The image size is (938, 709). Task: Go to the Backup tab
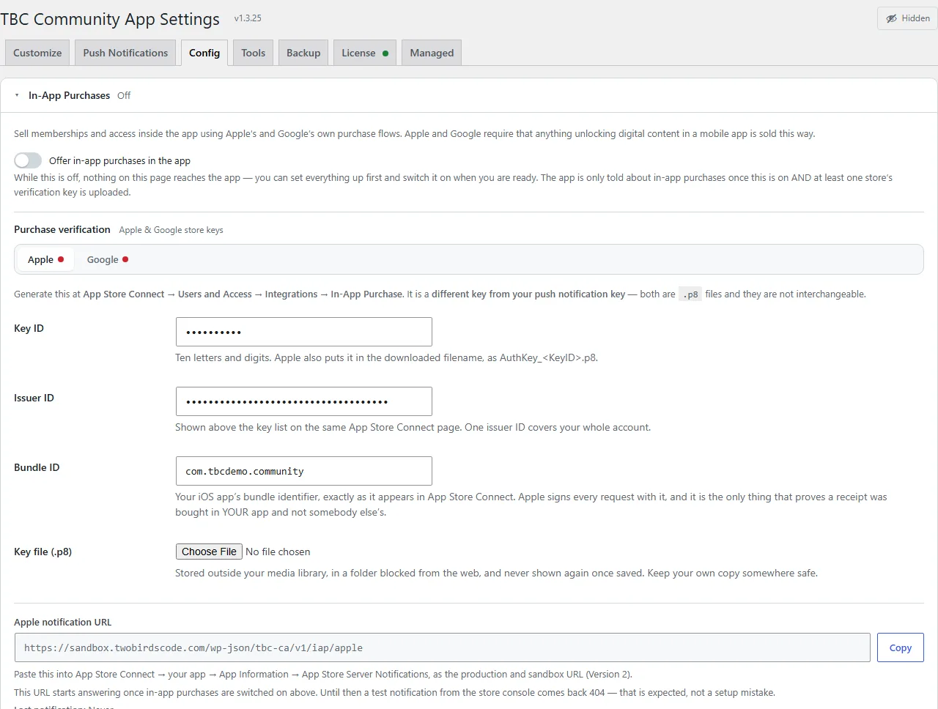pos(303,53)
